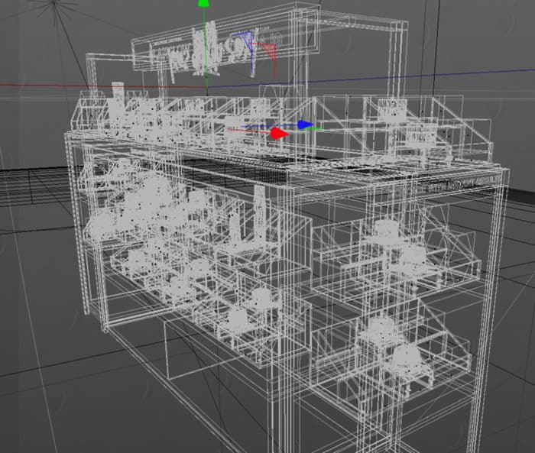Click the green vertical axis line
Image resolution: width=535 pixels, height=453 pixels.
203,46
